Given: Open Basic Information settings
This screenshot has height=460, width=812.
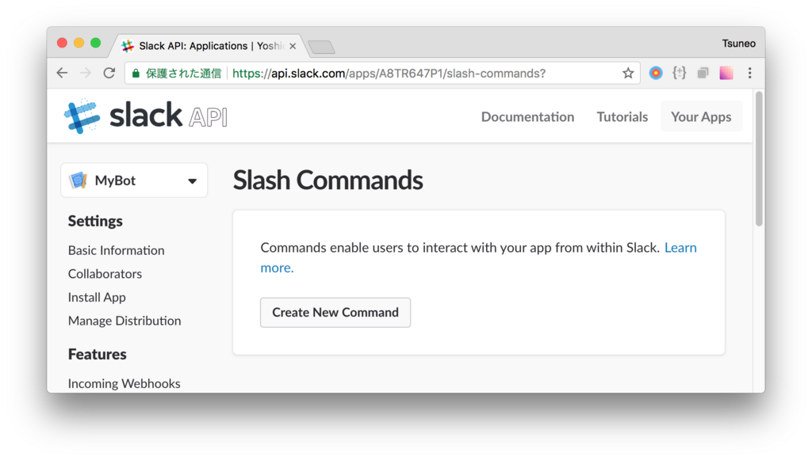Looking at the screenshot, I should pos(116,250).
